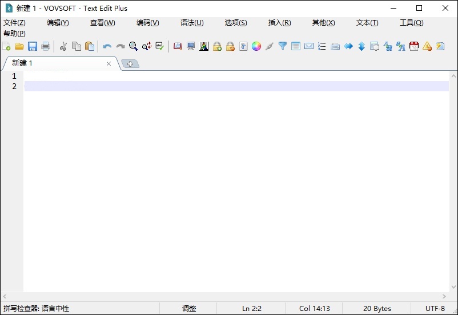This screenshot has width=458, height=315.
Task: Click highlighted line 2 in editor
Action: click(x=236, y=86)
